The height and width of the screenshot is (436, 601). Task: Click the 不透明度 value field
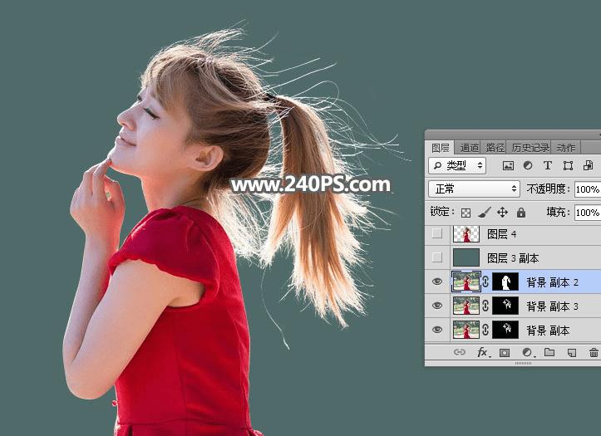pyautogui.click(x=588, y=189)
